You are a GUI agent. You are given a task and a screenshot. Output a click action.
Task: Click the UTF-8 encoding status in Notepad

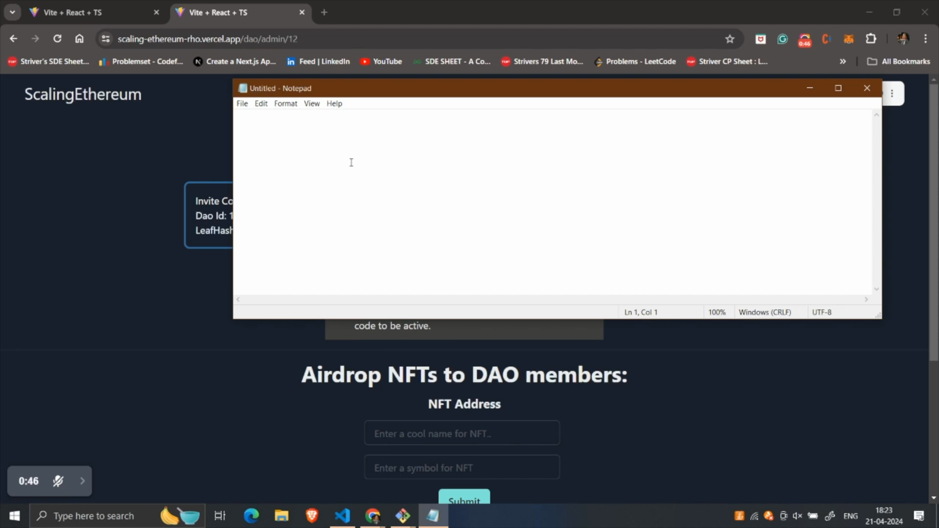pos(822,312)
